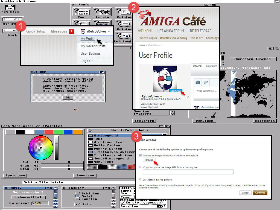
Task: Open the Messages tab
Action: pos(62,31)
